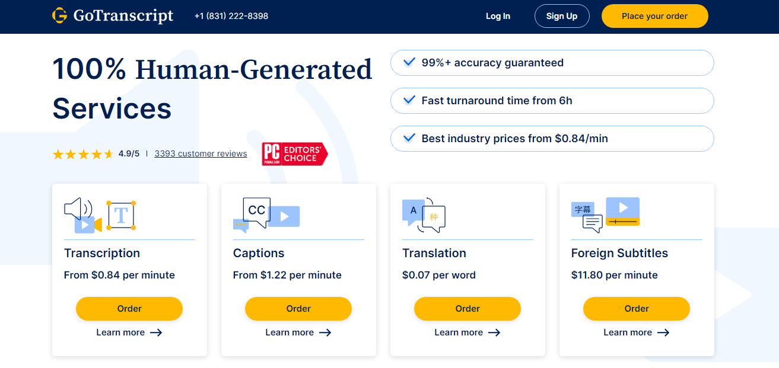
Task: Click the five-star rating icons
Action: (83, 154)
